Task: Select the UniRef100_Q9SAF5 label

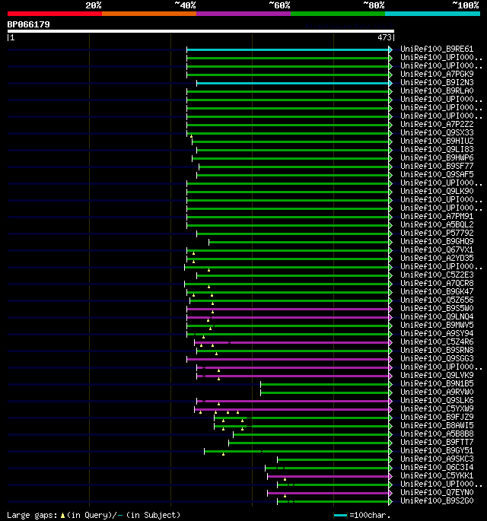Action: pyautogui.click(x=437, y=174)
